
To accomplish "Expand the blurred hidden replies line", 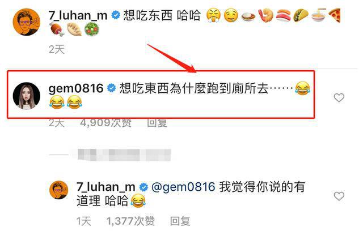I will click(x=110, y=155).
